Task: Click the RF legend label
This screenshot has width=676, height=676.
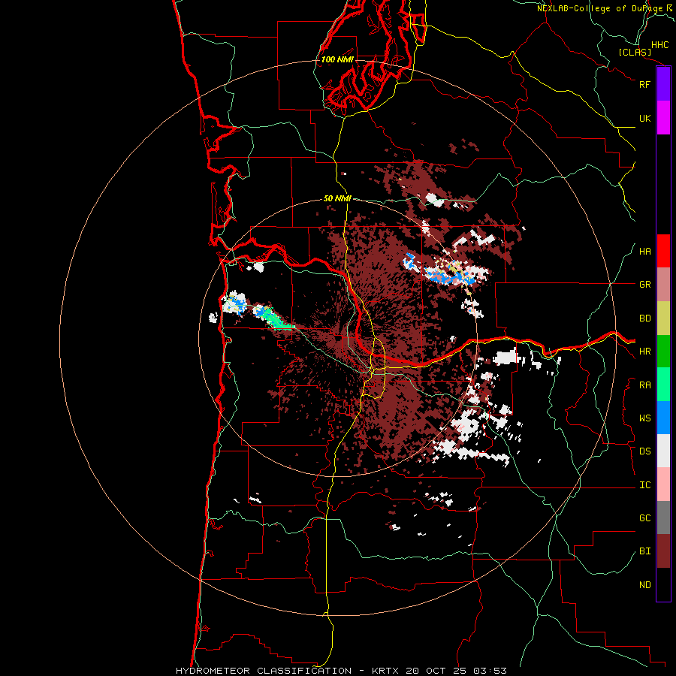Action: click(x=644, y=84)
